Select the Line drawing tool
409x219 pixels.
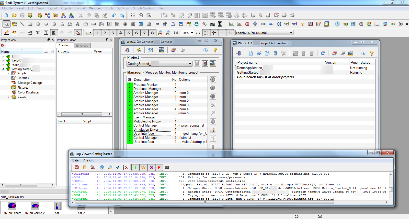pos(22,24)
